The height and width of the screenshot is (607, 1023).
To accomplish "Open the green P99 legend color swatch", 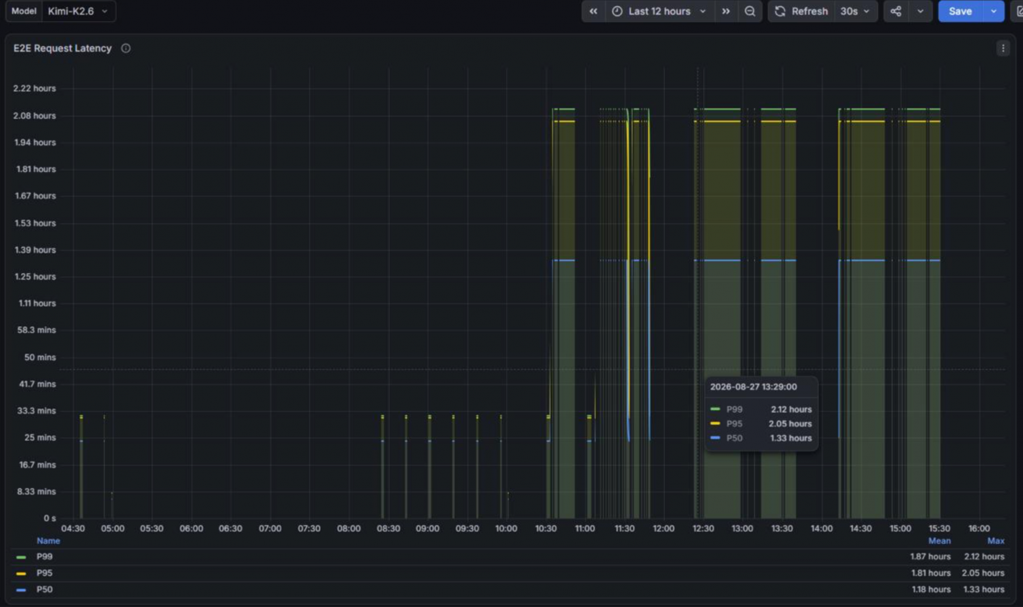I will (x=21, y=557).
